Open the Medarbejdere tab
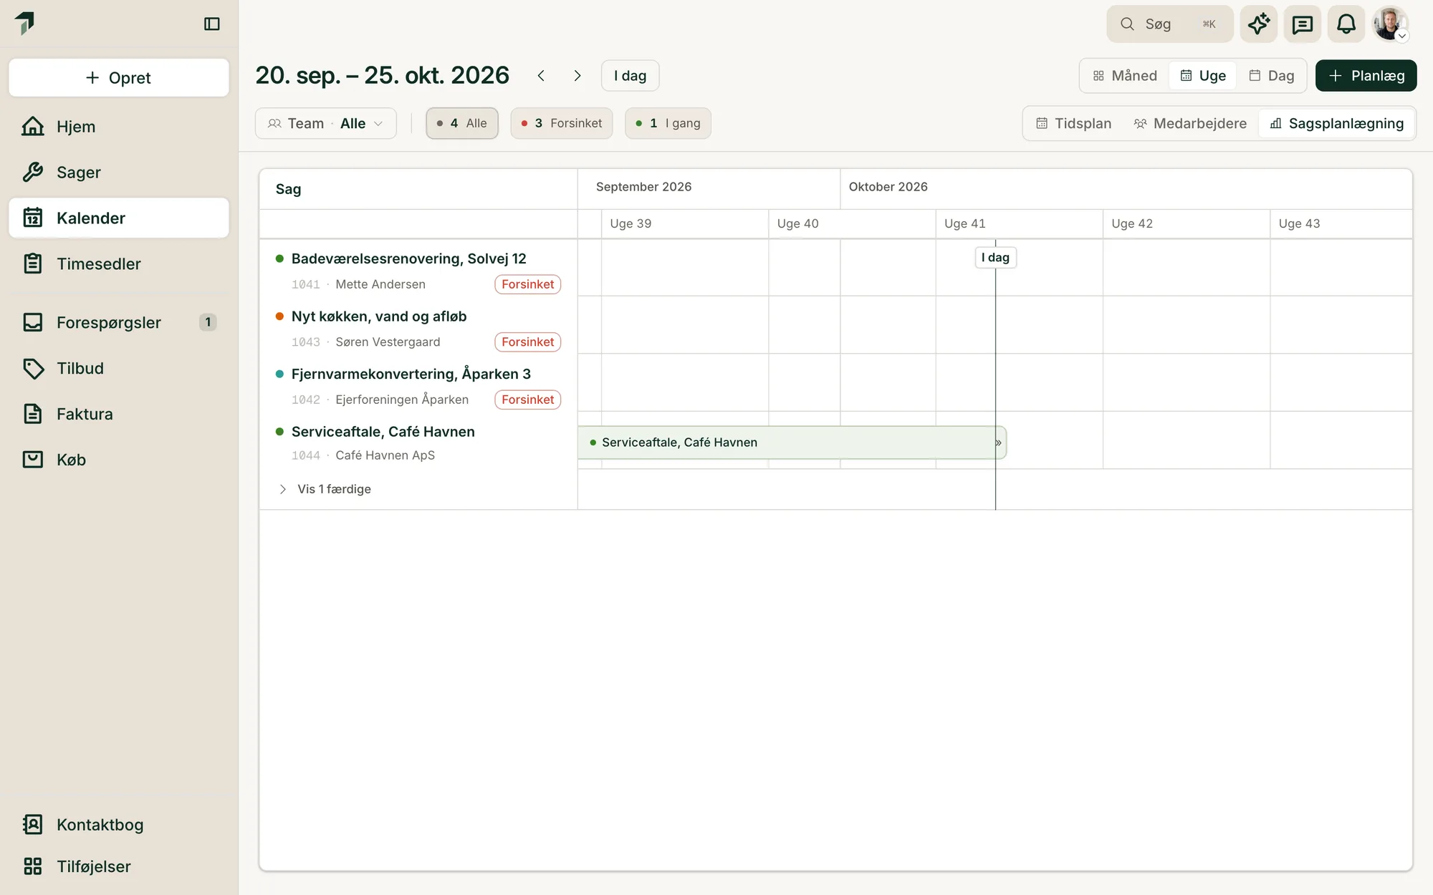Viewport: 1433px width, 895px height. [x=1190, y=124]
